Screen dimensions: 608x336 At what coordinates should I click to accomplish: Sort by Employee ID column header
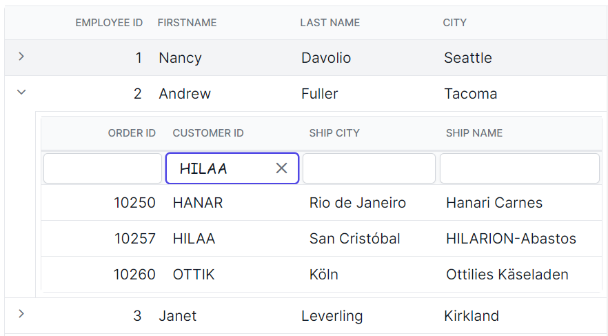point(109,23)
